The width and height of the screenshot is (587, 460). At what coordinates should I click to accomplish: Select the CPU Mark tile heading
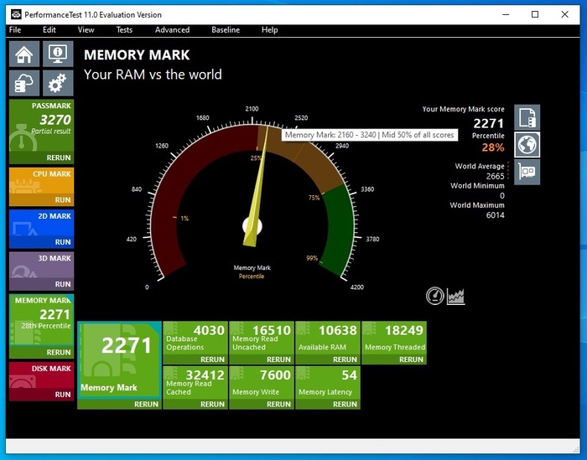[x=52, y=174]
